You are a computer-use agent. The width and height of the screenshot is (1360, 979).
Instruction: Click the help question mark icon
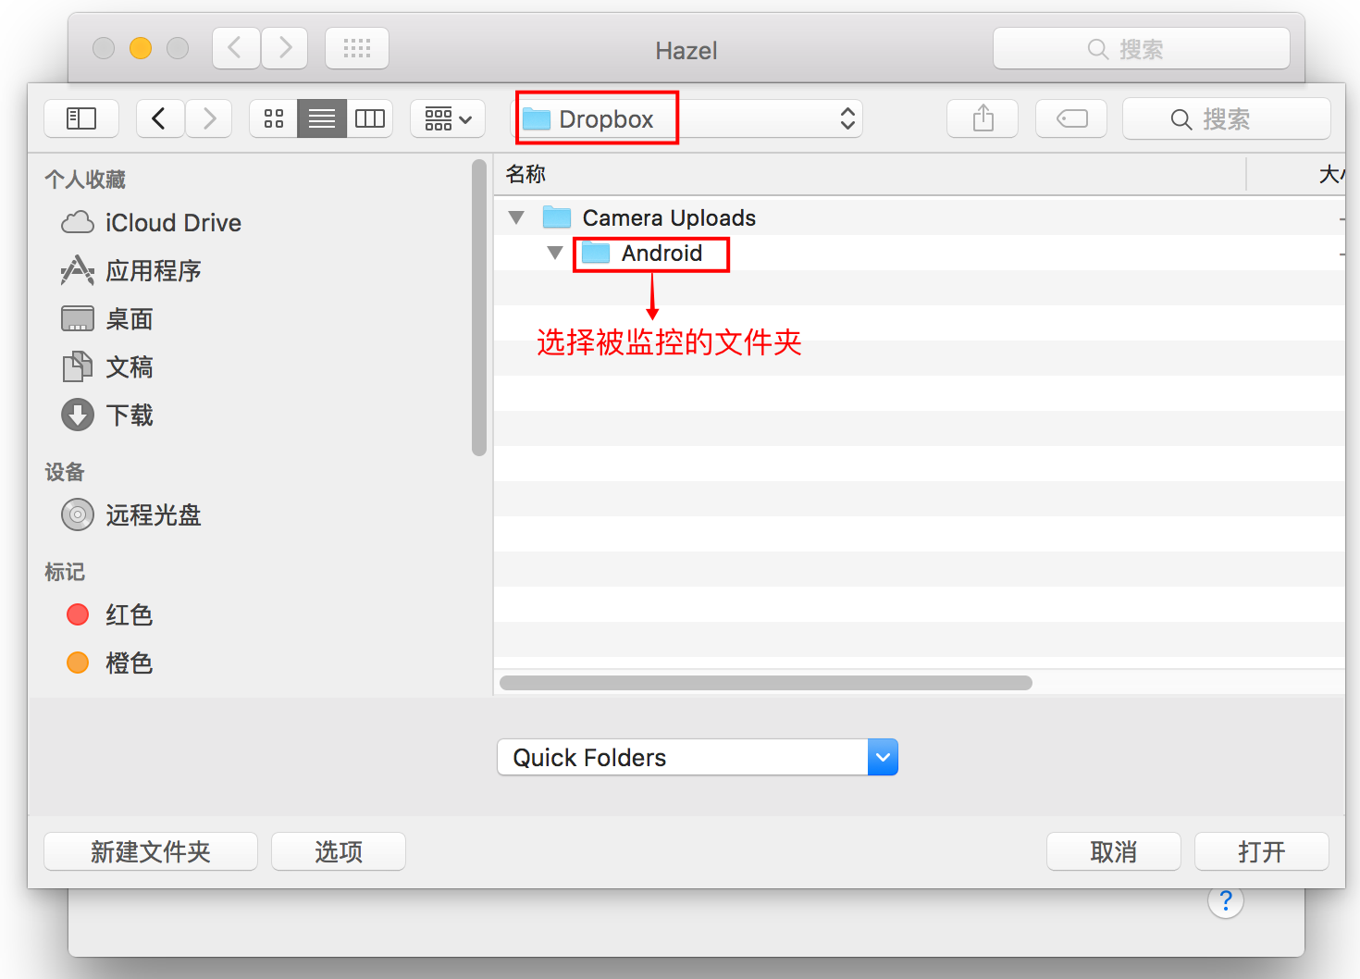click(x=1225, y=900)
